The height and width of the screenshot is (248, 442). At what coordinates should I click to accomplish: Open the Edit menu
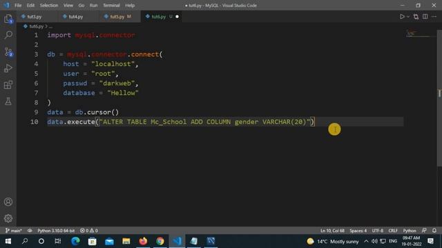pos(30,6)
